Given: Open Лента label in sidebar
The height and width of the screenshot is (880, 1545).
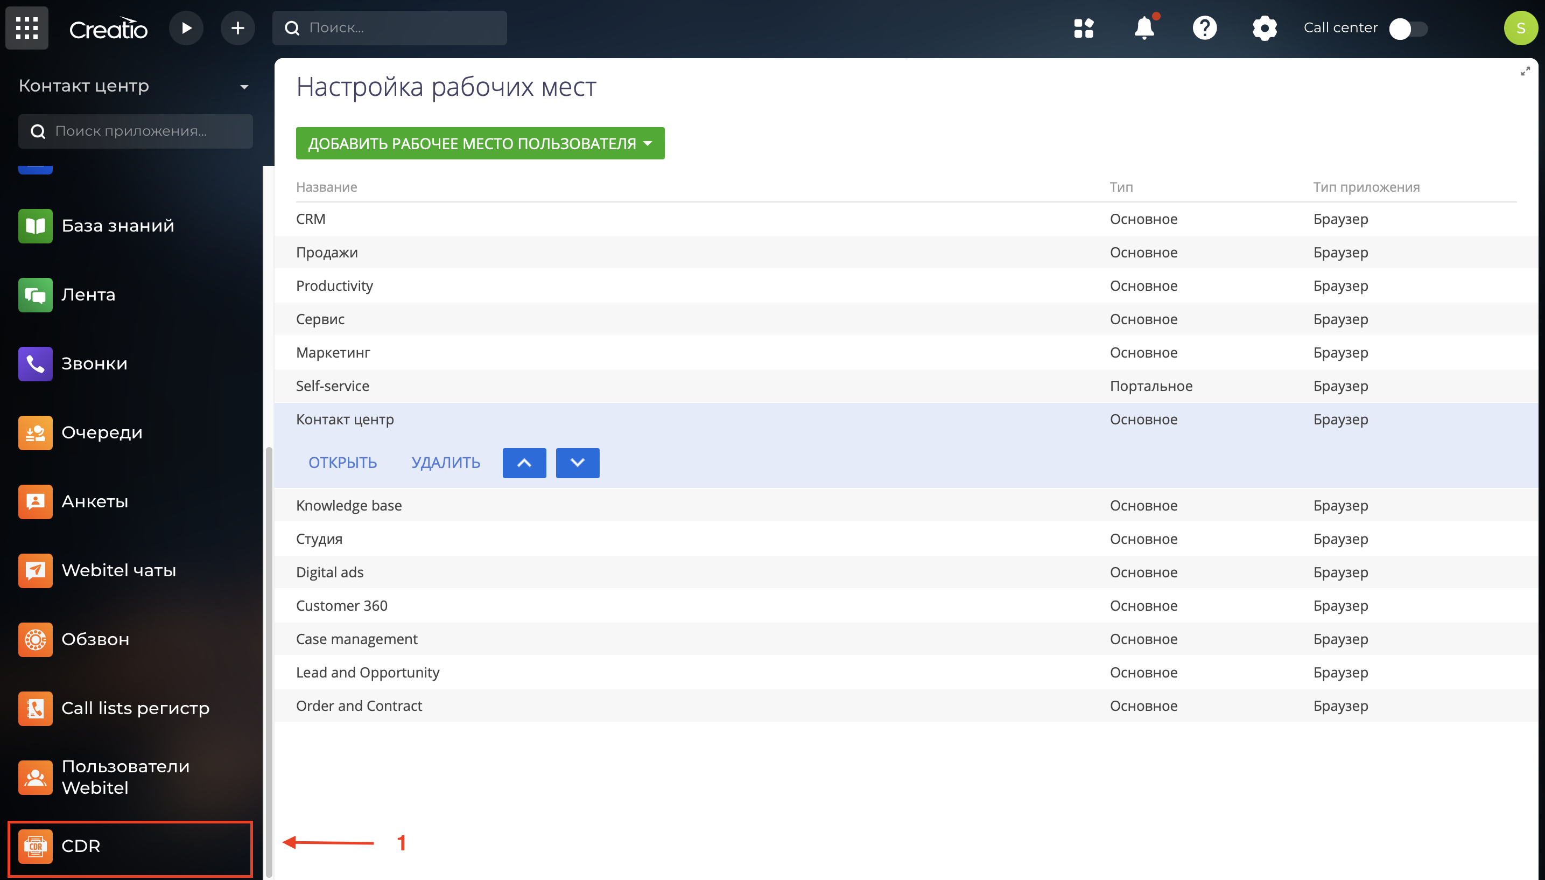Looking at the screenshot, I should click(x=88, y=295).
